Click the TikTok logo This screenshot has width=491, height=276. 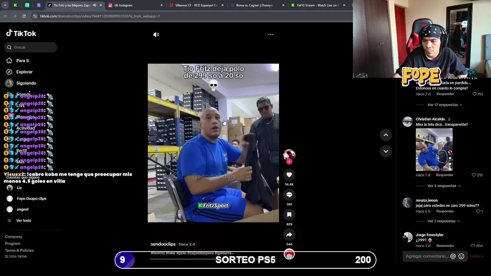21,33
